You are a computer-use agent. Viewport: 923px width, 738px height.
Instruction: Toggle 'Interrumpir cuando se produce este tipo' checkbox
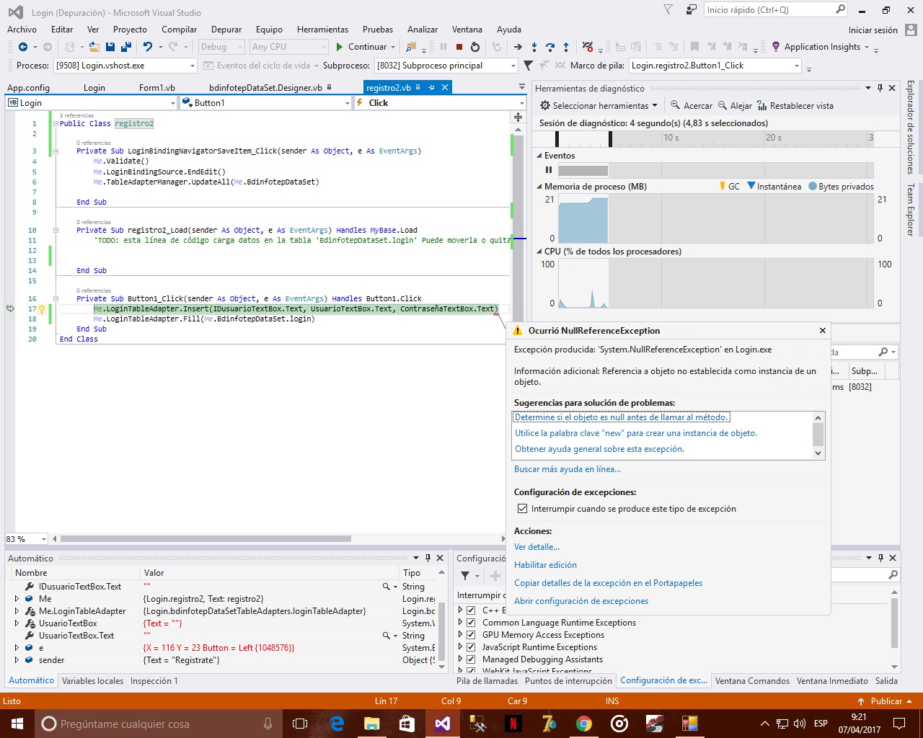[x=523, y=509]
